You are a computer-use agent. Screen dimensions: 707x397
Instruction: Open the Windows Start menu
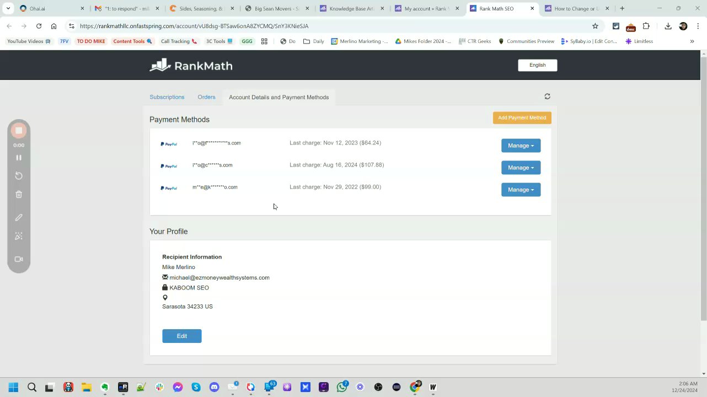tap(13, 387)
